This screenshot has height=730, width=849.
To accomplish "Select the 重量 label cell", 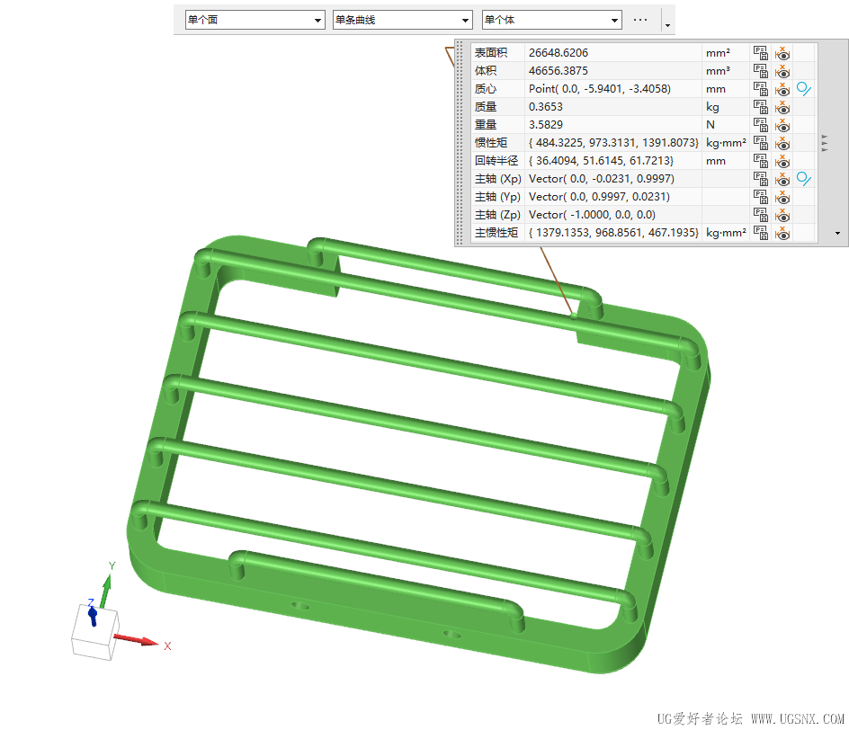I will pos(497,124).
